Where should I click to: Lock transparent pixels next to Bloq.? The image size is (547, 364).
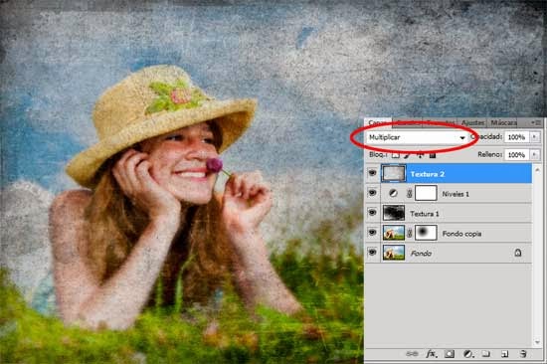point(395,154)
